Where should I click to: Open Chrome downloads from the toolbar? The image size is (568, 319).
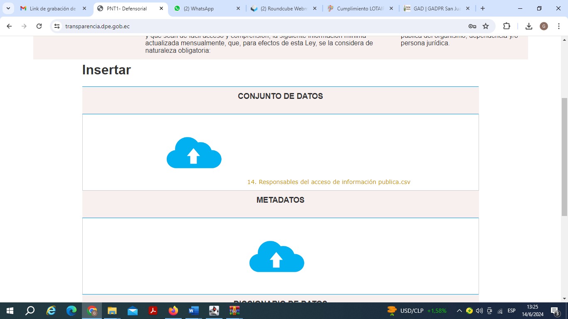pyautogui.click(x=528, y=26)
